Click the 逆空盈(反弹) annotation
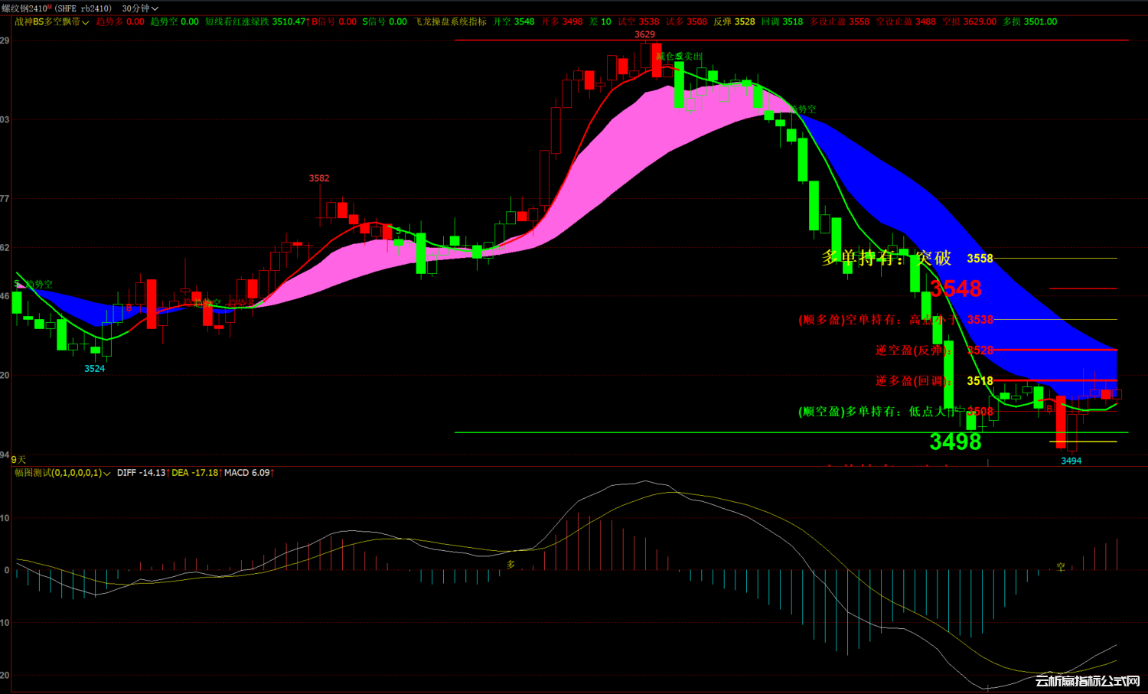This screenshot has width=1148, height=694. (915, 350)
